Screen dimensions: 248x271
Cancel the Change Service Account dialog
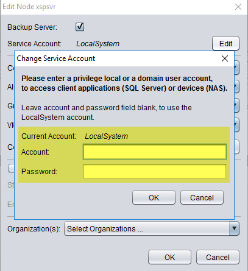[x=202, y=197]
